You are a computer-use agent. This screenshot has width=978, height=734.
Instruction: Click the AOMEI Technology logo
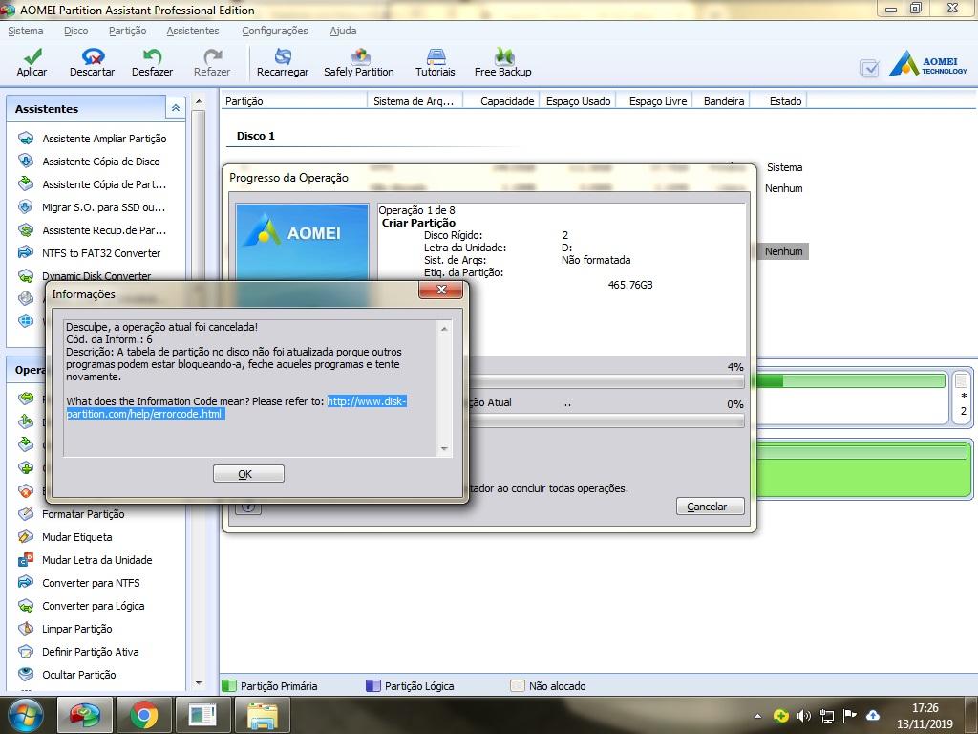point(927,64)
